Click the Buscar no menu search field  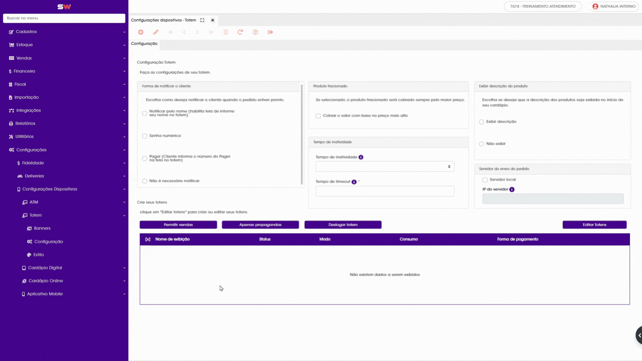(x=64, y=18)
